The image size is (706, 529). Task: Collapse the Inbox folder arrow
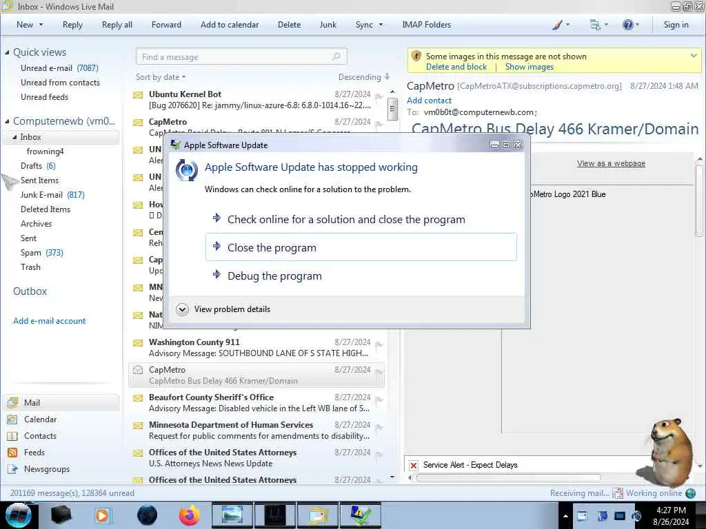[x=15, y=137]
